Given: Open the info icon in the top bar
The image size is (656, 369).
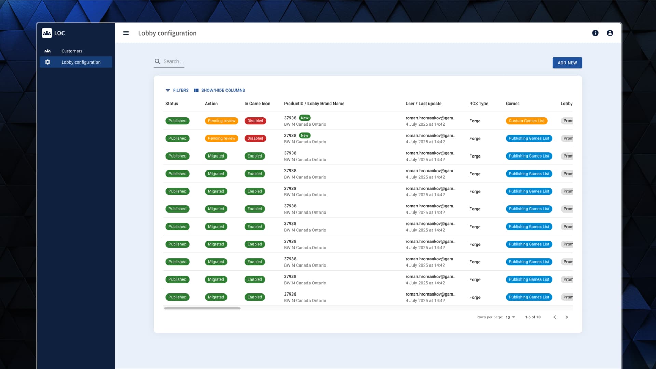Looking at the screenshot, I should click(595, 33).
